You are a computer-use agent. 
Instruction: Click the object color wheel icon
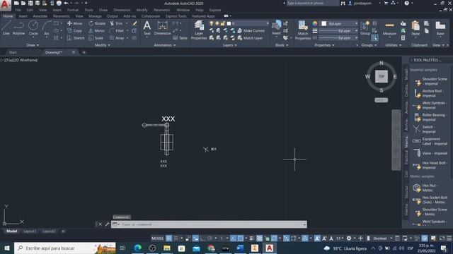coord(315,23)
